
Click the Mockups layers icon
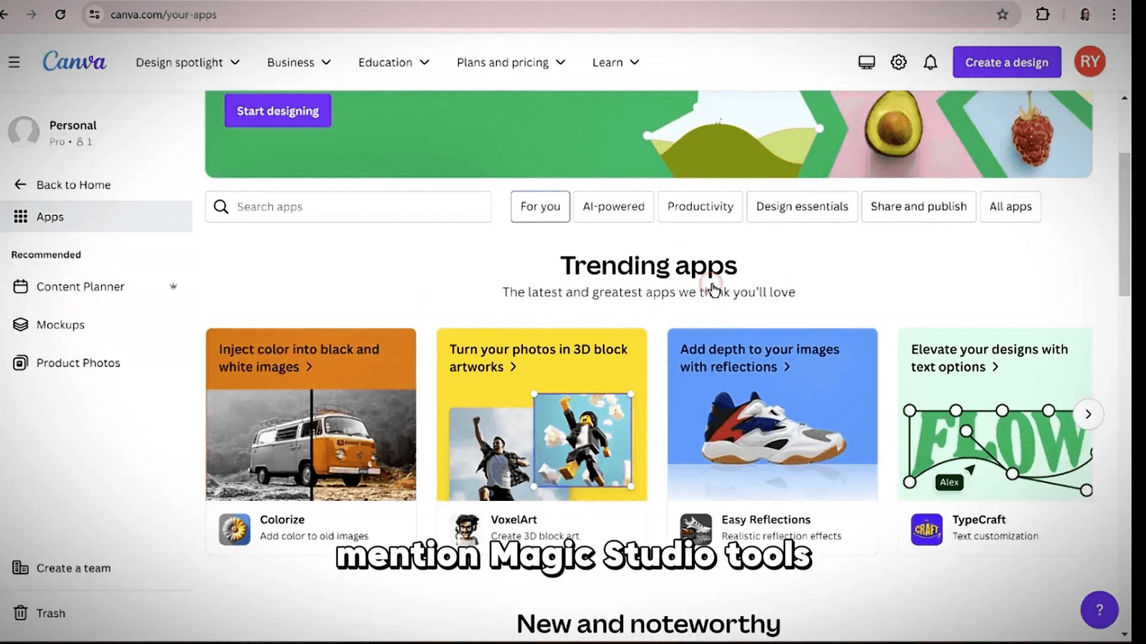21,324
